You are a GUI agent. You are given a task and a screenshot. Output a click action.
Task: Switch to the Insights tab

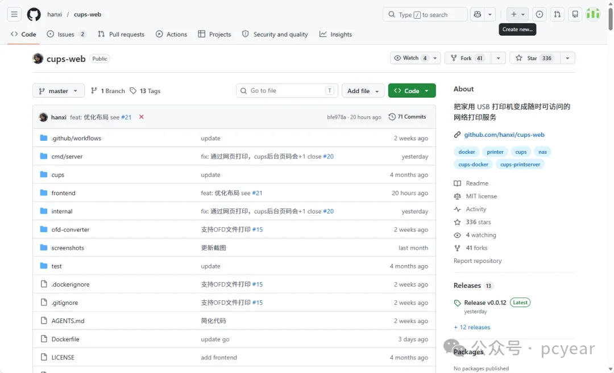336,35
